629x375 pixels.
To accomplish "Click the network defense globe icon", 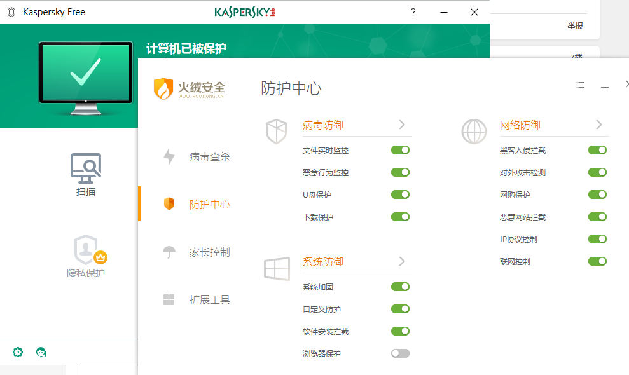I will (473, 132).
